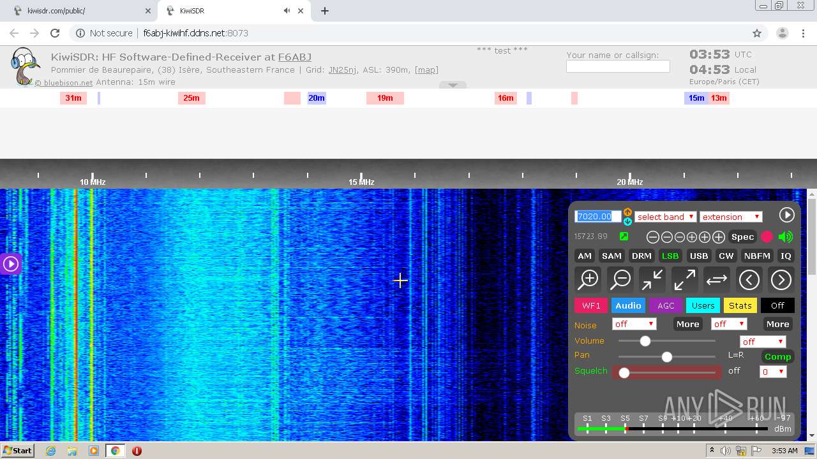Select IQ demodulation mode
Screen dimensions: 817x459
pos(786,256)
